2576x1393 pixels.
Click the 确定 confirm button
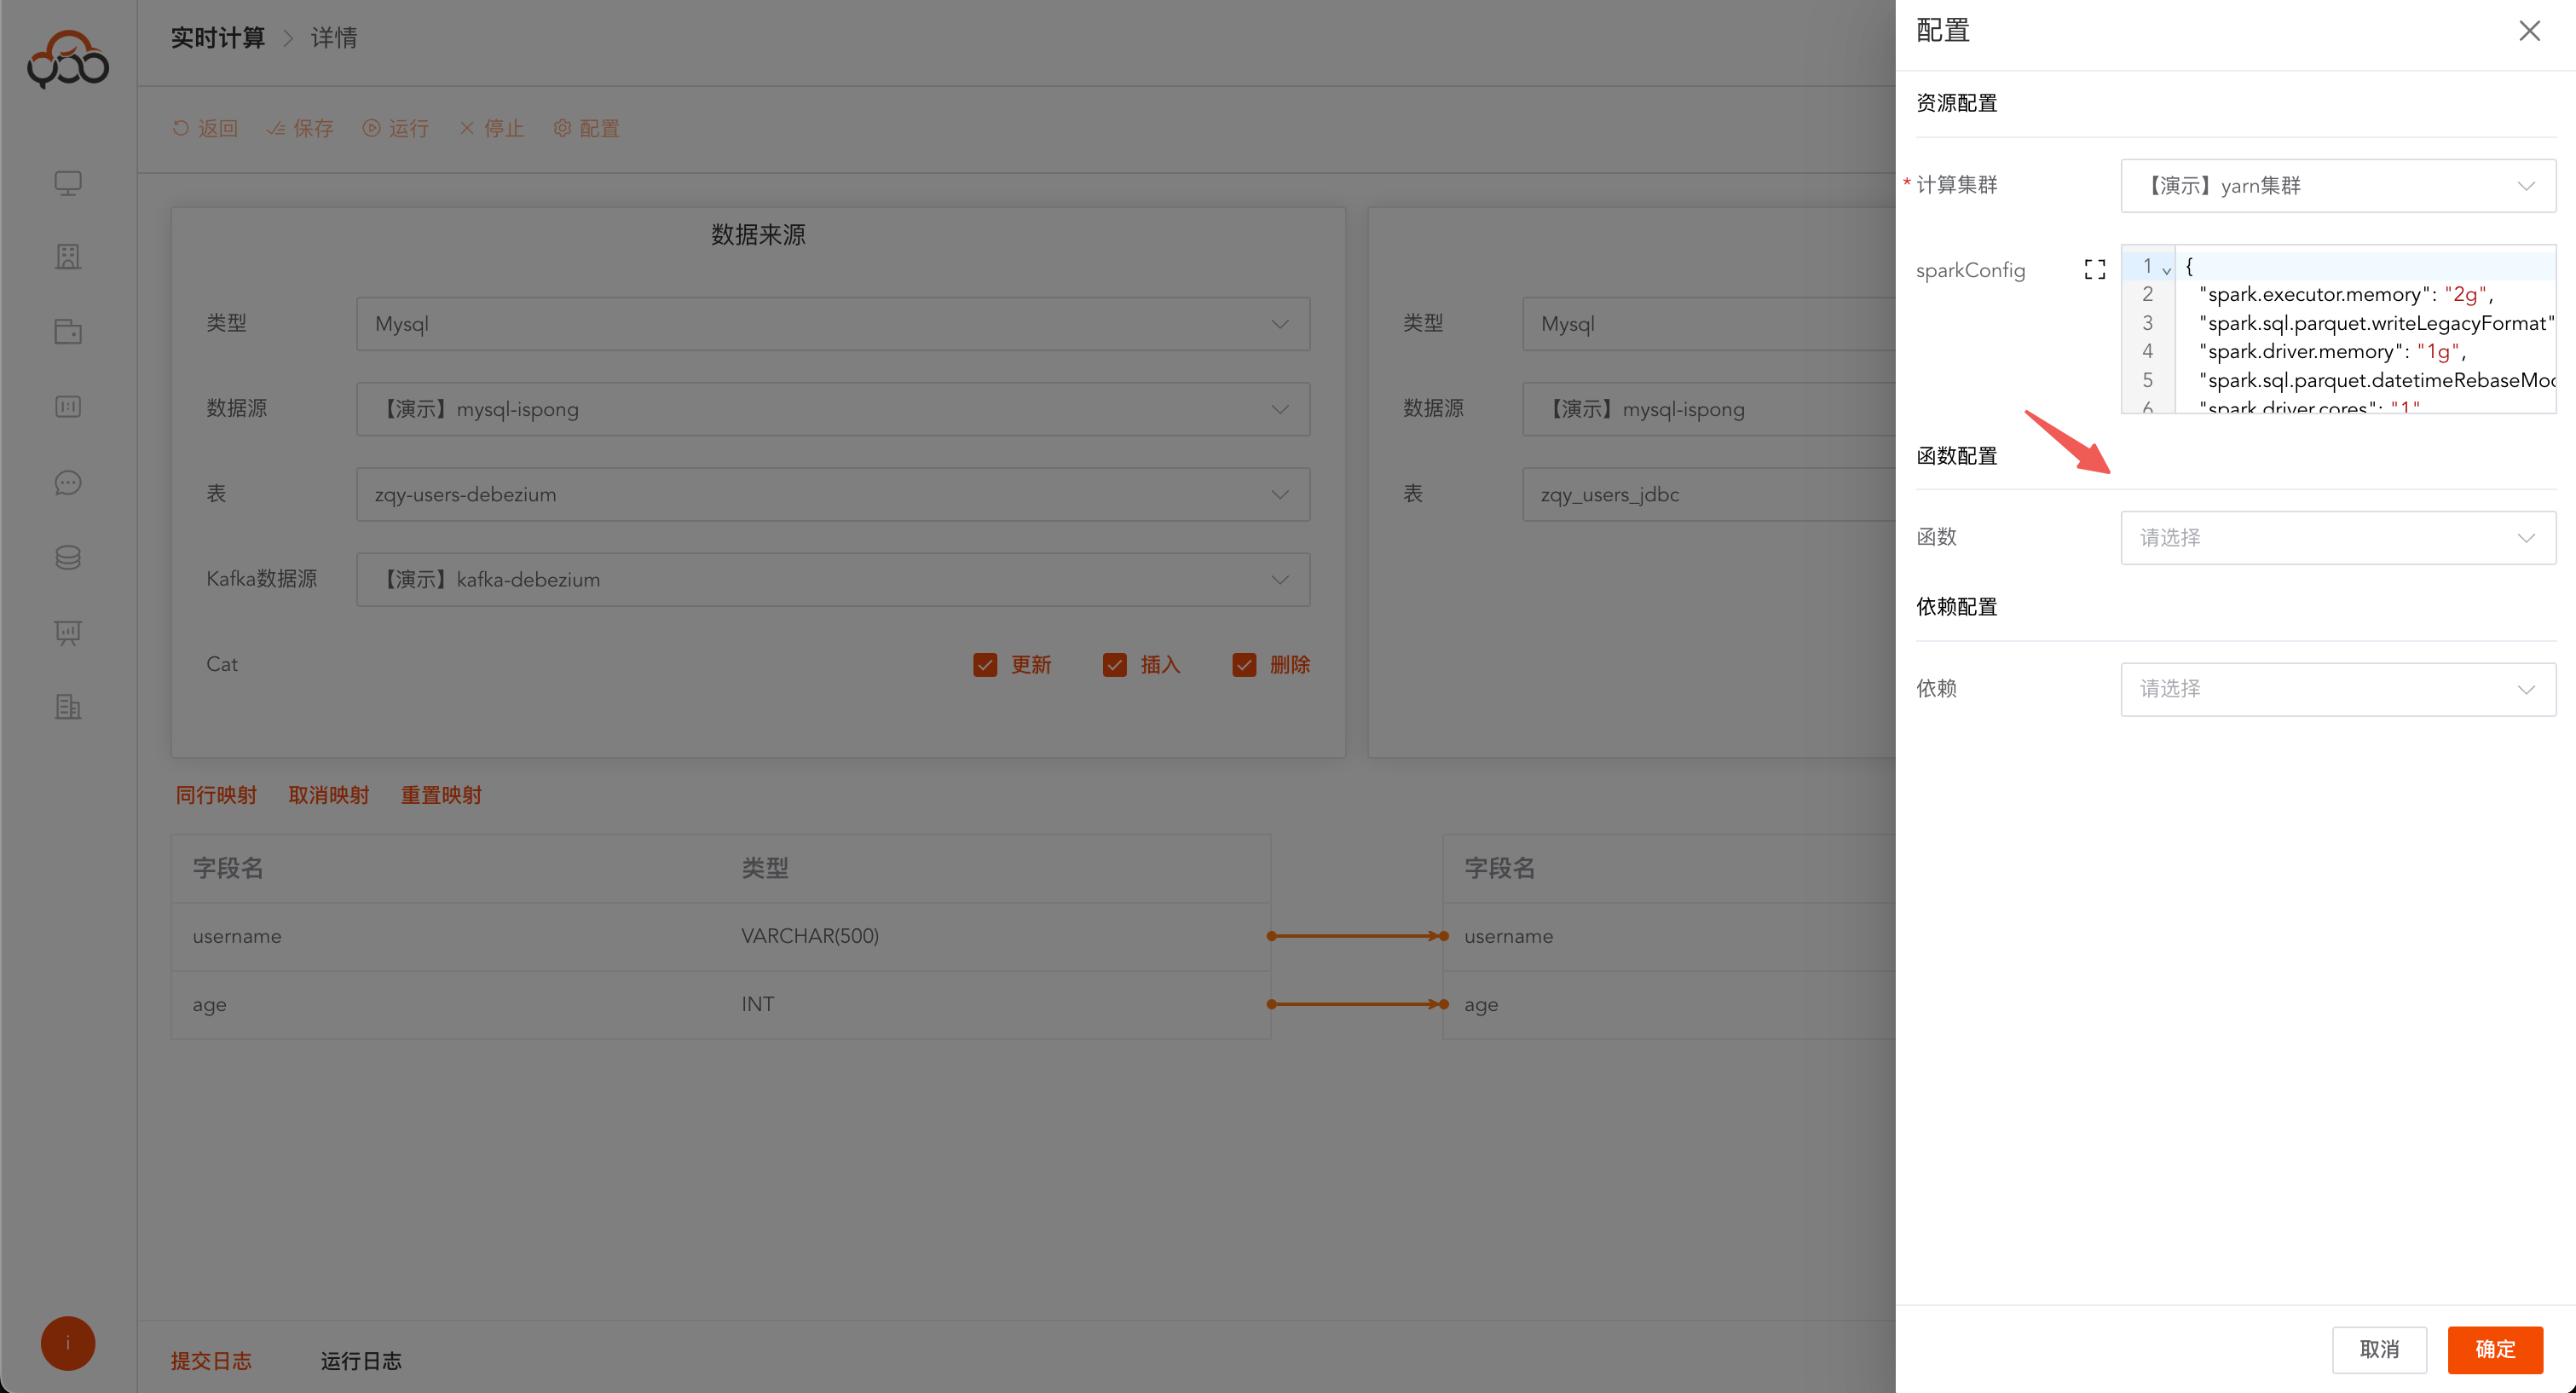2494,1349
